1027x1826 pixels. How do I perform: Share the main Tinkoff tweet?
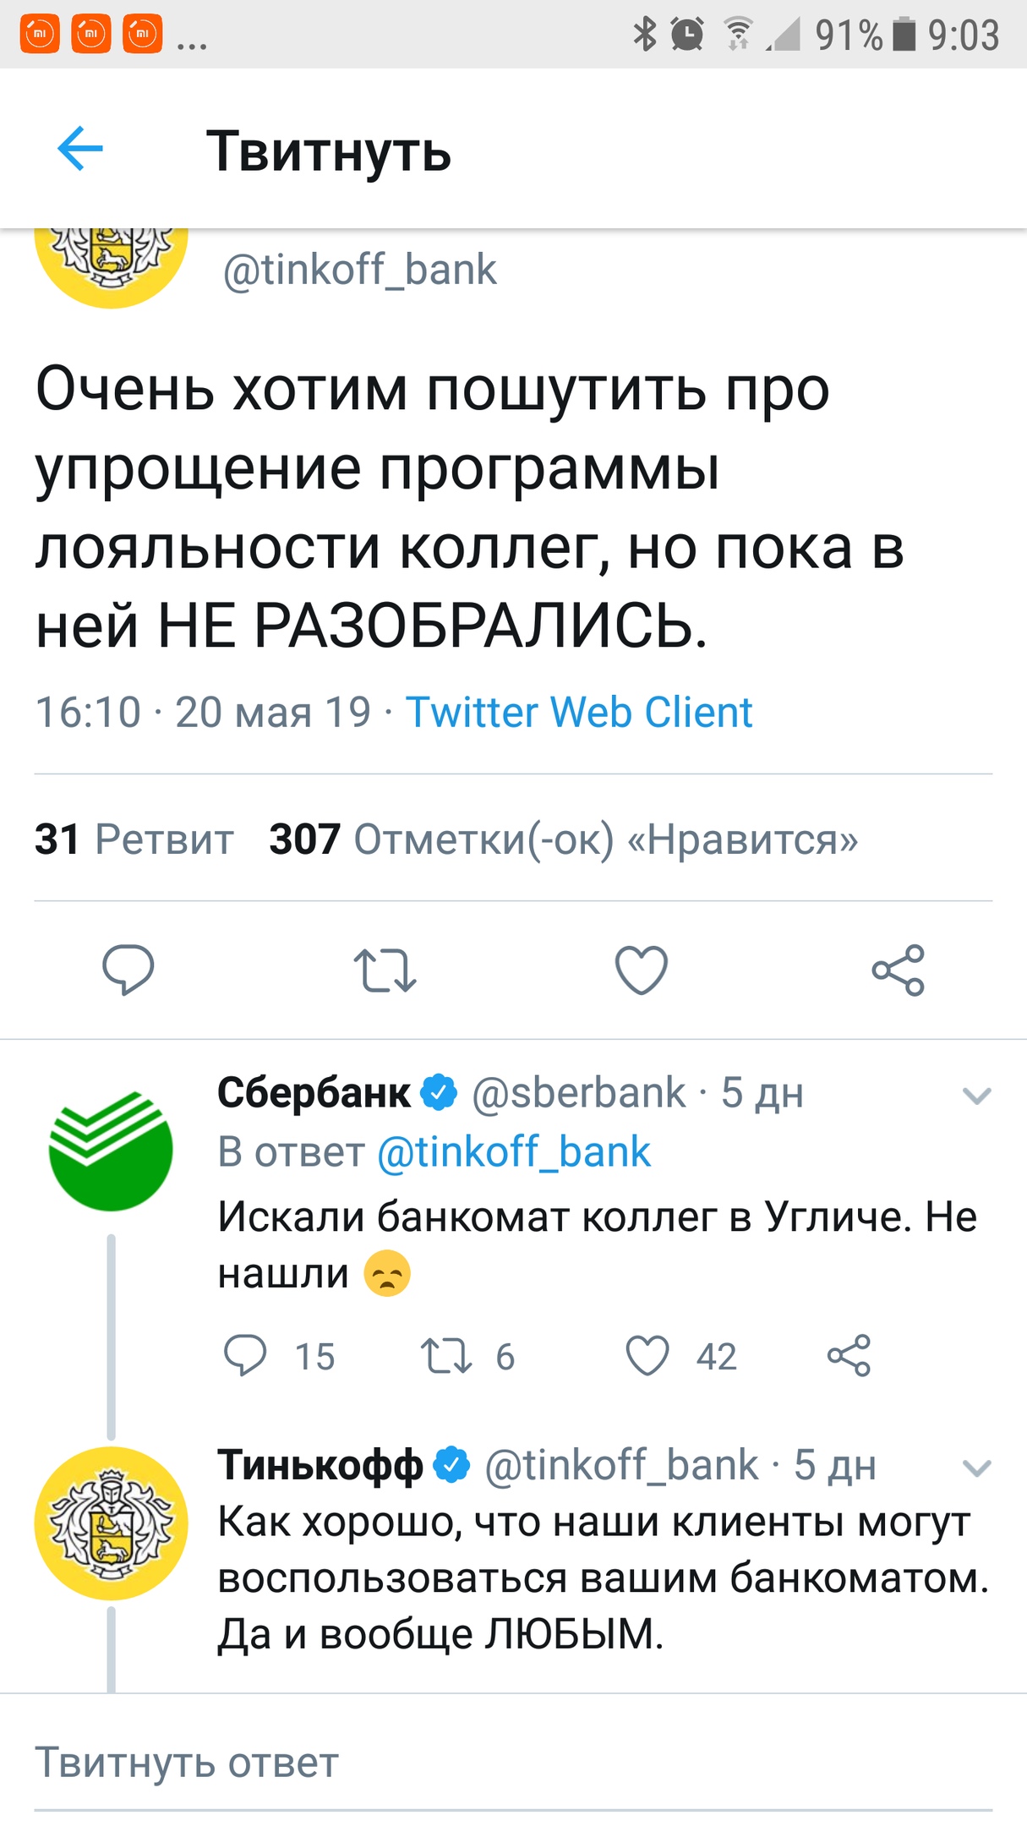(x=899, y=970)
